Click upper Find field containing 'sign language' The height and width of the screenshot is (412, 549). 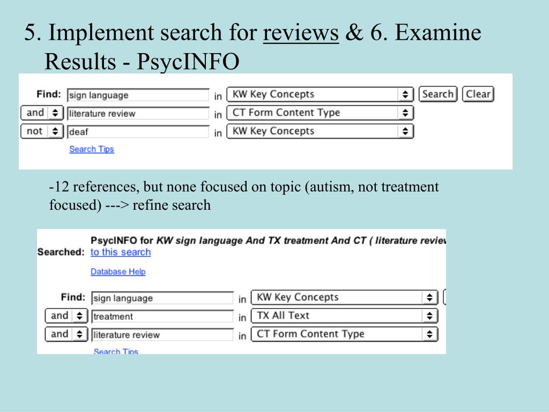tap(138, 95)
